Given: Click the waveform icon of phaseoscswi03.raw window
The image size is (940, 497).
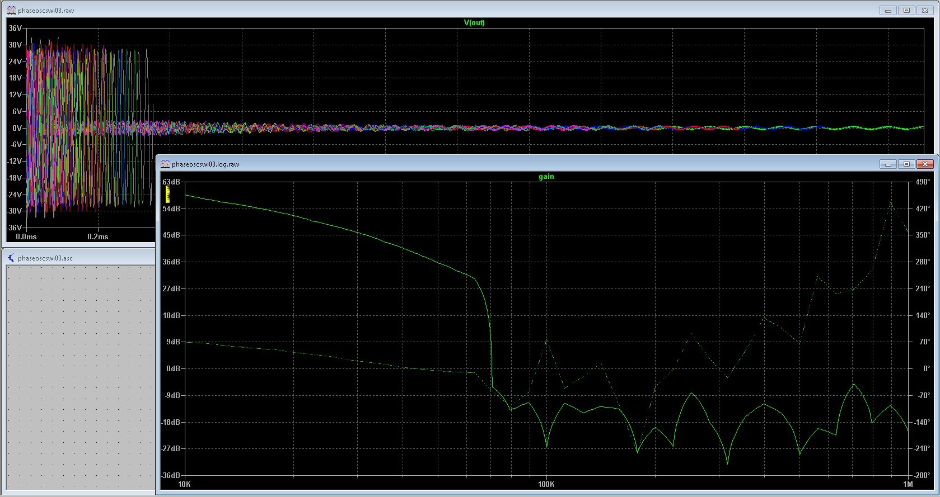Looking at the screenshot, I should 11,10.
